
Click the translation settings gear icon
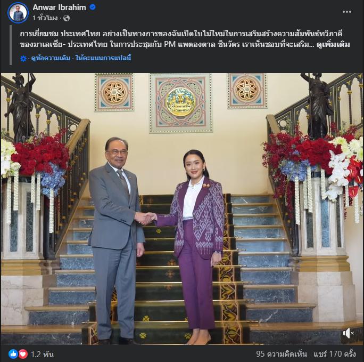click(x=23, y=58)
